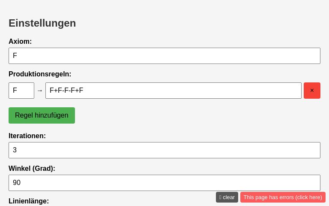Click the Axiom label

(x=20, y=42)
